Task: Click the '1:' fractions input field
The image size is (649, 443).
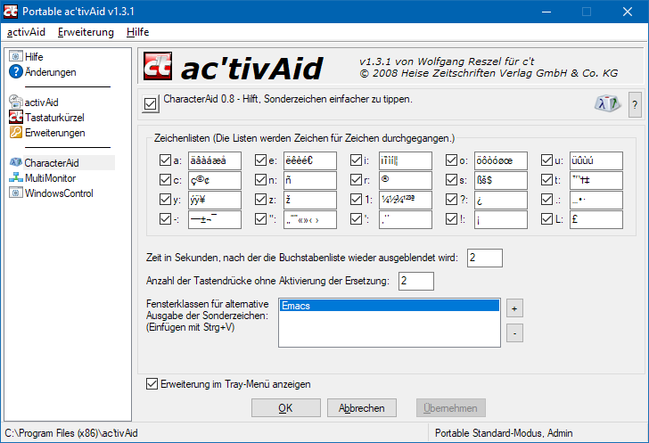Action: (406, 200)
